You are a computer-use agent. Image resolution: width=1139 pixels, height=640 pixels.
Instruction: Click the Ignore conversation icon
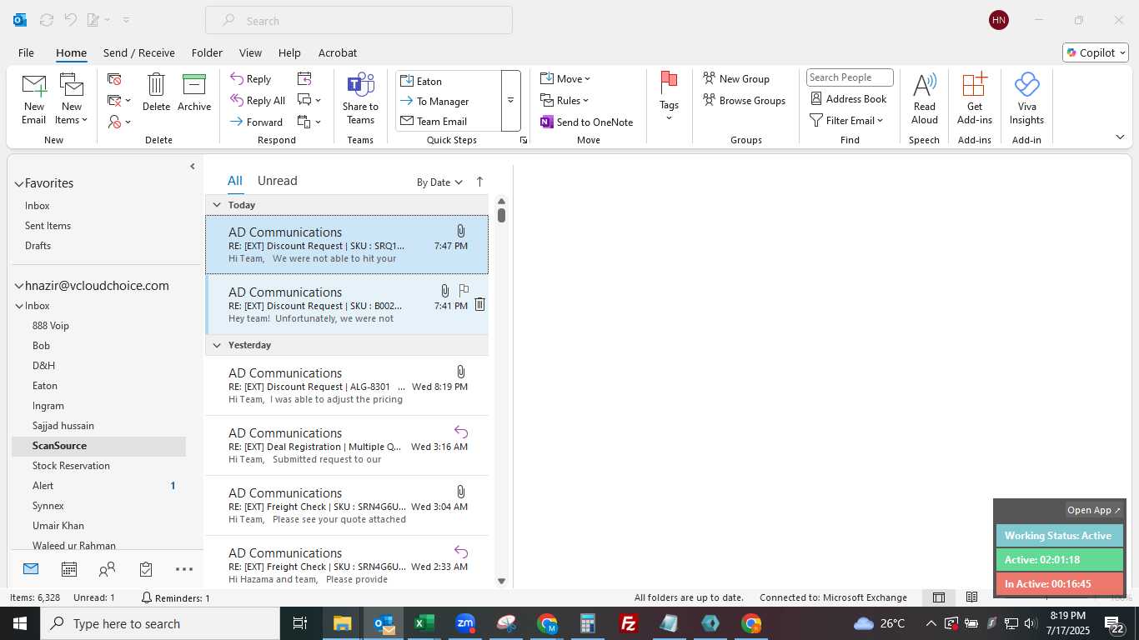[x=115, y=79]
